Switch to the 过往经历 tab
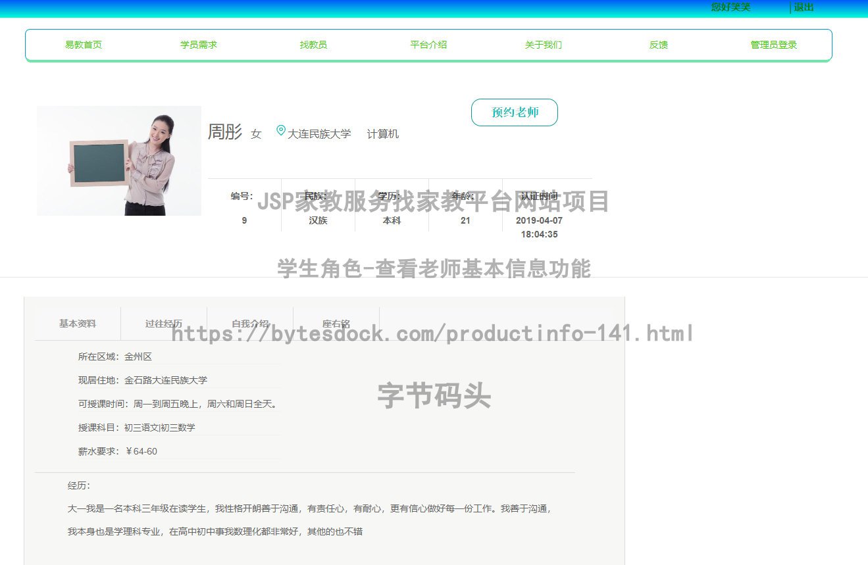 tap(163, 323)
